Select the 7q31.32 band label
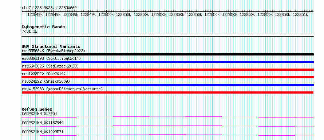This screenshot has height=140, width=324. [29, 31]
